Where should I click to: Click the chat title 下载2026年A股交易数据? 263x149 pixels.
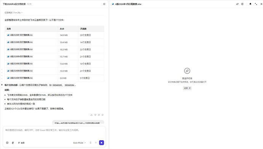(14, 4)
